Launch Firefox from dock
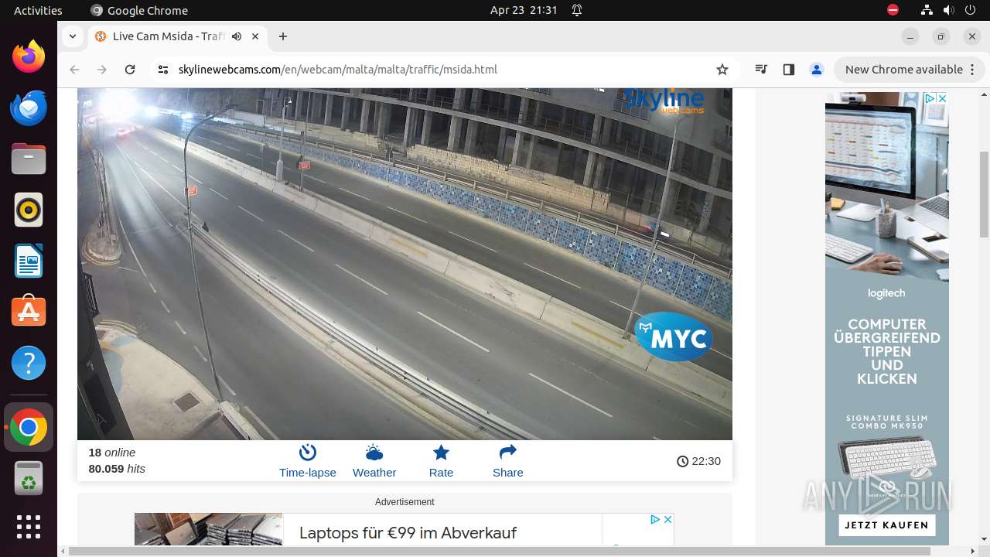Screen dimensions: 990x557 [x=29, y=56]
